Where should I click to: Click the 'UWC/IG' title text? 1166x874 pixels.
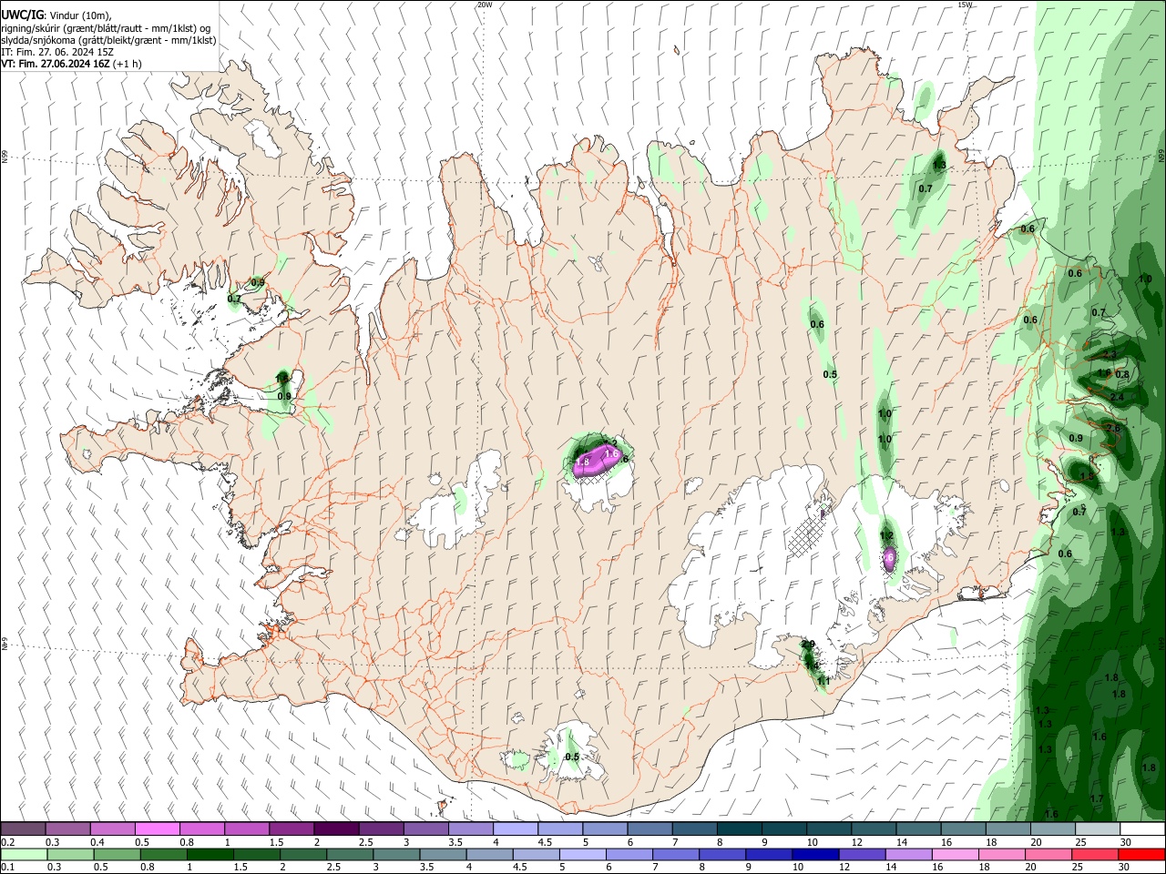pos(22,15)
